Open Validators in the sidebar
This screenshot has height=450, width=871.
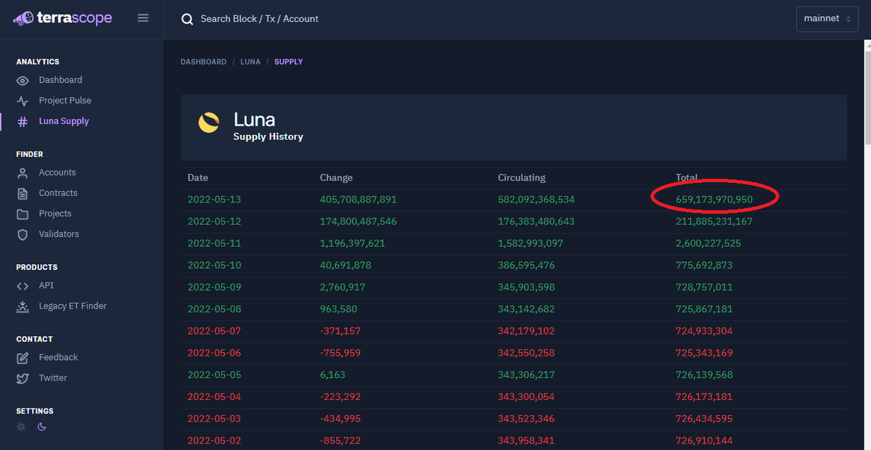click(x=59, y=234)
